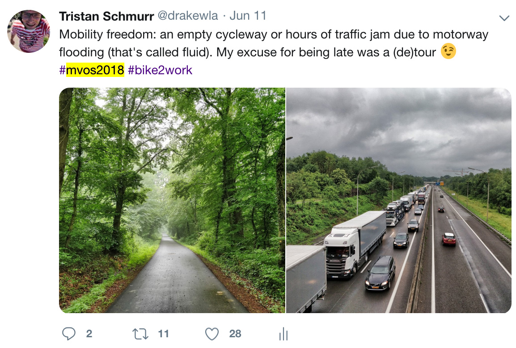Viewport: 516px width, 348px height.
Task: Open the tweet via Jun 11 timestamp
Action: [248, 16]
